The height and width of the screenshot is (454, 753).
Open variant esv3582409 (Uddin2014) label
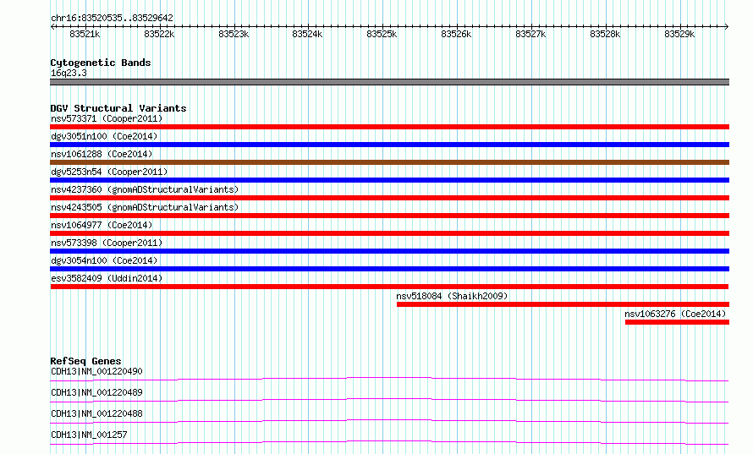107,278
